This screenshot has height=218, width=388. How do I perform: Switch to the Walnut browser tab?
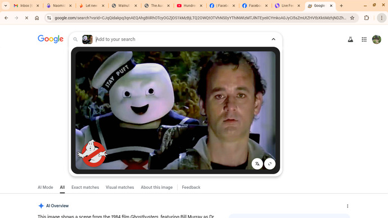[x=121, y=6]
